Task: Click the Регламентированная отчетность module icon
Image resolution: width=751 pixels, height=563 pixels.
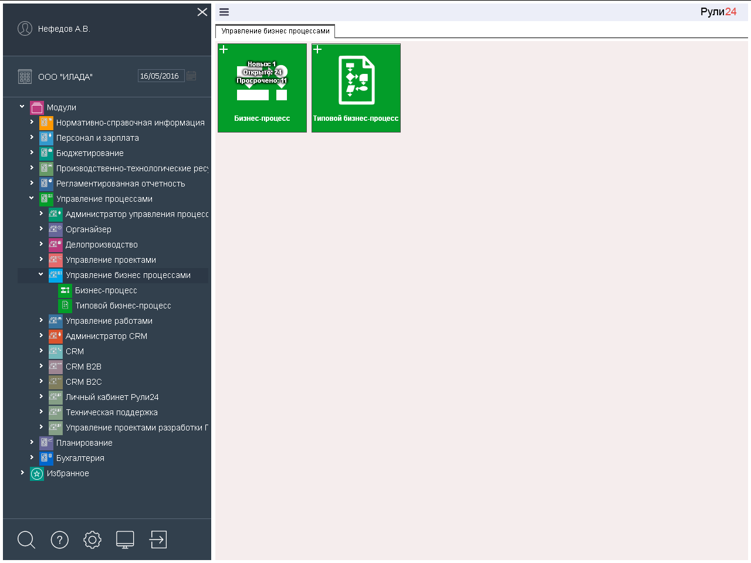Action: 46,184
